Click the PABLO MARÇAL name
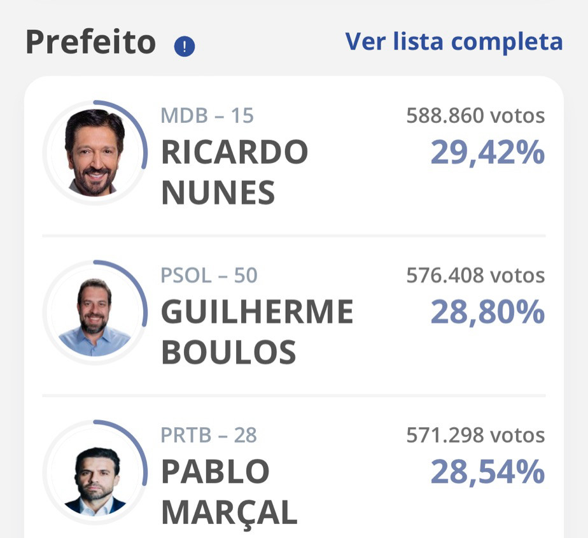588x538 pixels. (229, 493)
